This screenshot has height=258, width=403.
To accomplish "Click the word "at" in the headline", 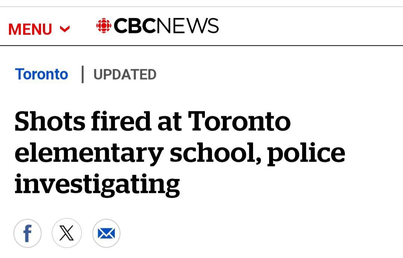I will point(169,122).
